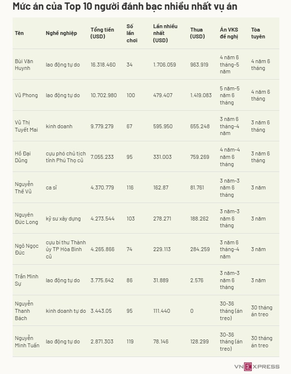Click the 'Nghề nghiệp' column header
Image resolution: width=291 pixels, height=374 pixels.
62,33
